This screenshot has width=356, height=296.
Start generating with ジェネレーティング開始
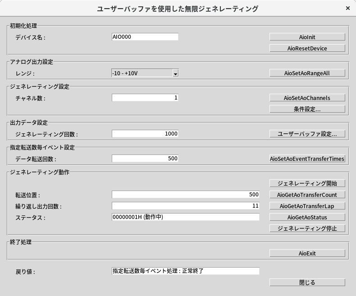point(307,183)
